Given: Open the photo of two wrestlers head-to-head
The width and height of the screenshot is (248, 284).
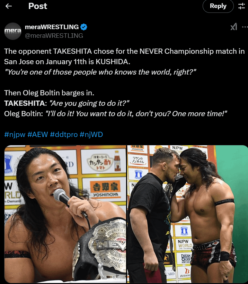Looking at the screenshot, I should pyautogui.click(x=187, y=214).
